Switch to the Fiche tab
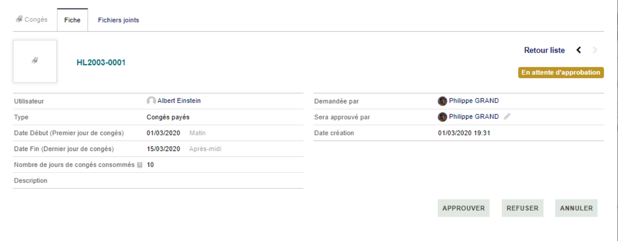 (x=72, y=20)
